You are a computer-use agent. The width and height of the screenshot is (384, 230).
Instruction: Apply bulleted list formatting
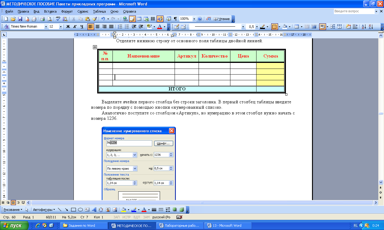point(127,27)
